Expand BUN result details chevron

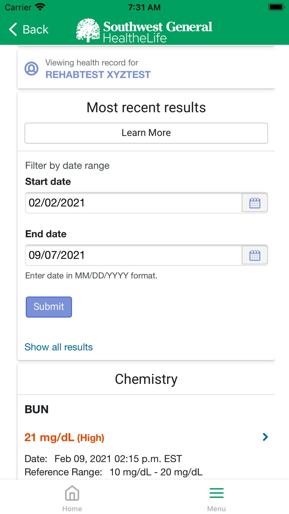click(265, 437)
